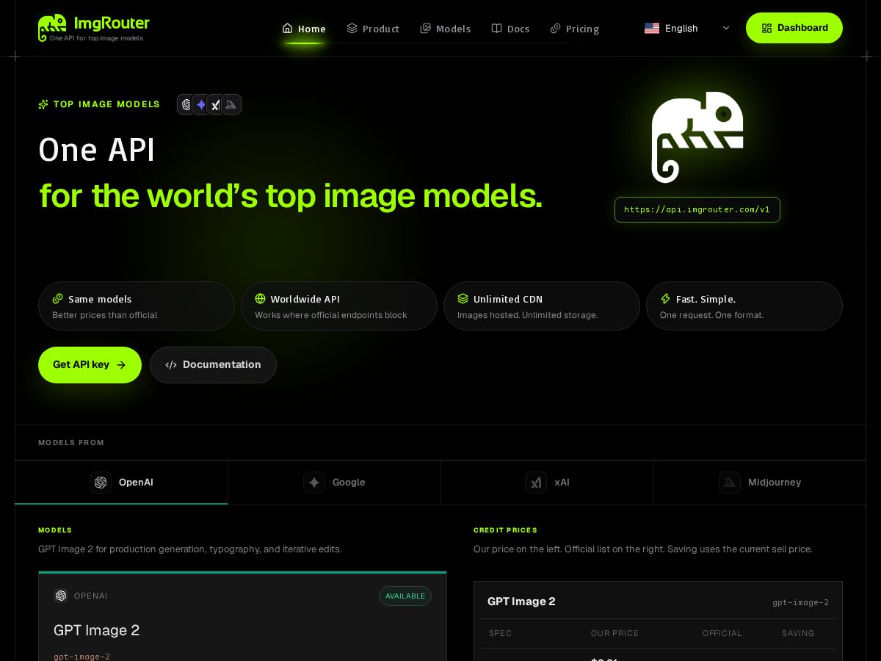Click the OFFICIAL column header
This screenshot has height=661, width=881.
coord(722,633)
